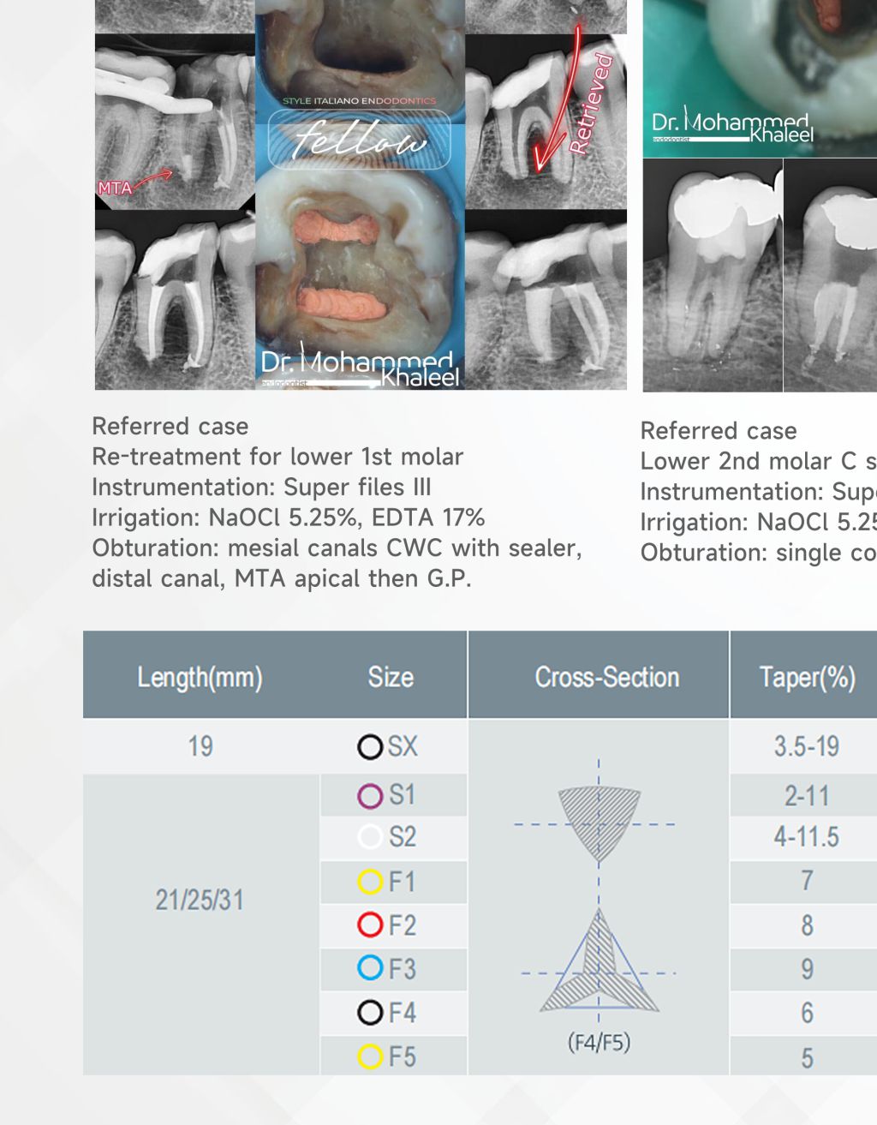The height and width of the screenshot is (1125, 877).
Task: Click the yellow F1 color ring
Action: [370, 882]
